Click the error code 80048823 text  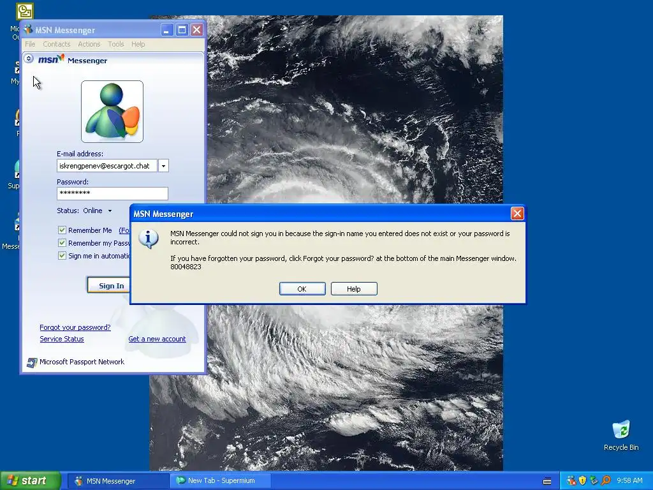point(186,267)
